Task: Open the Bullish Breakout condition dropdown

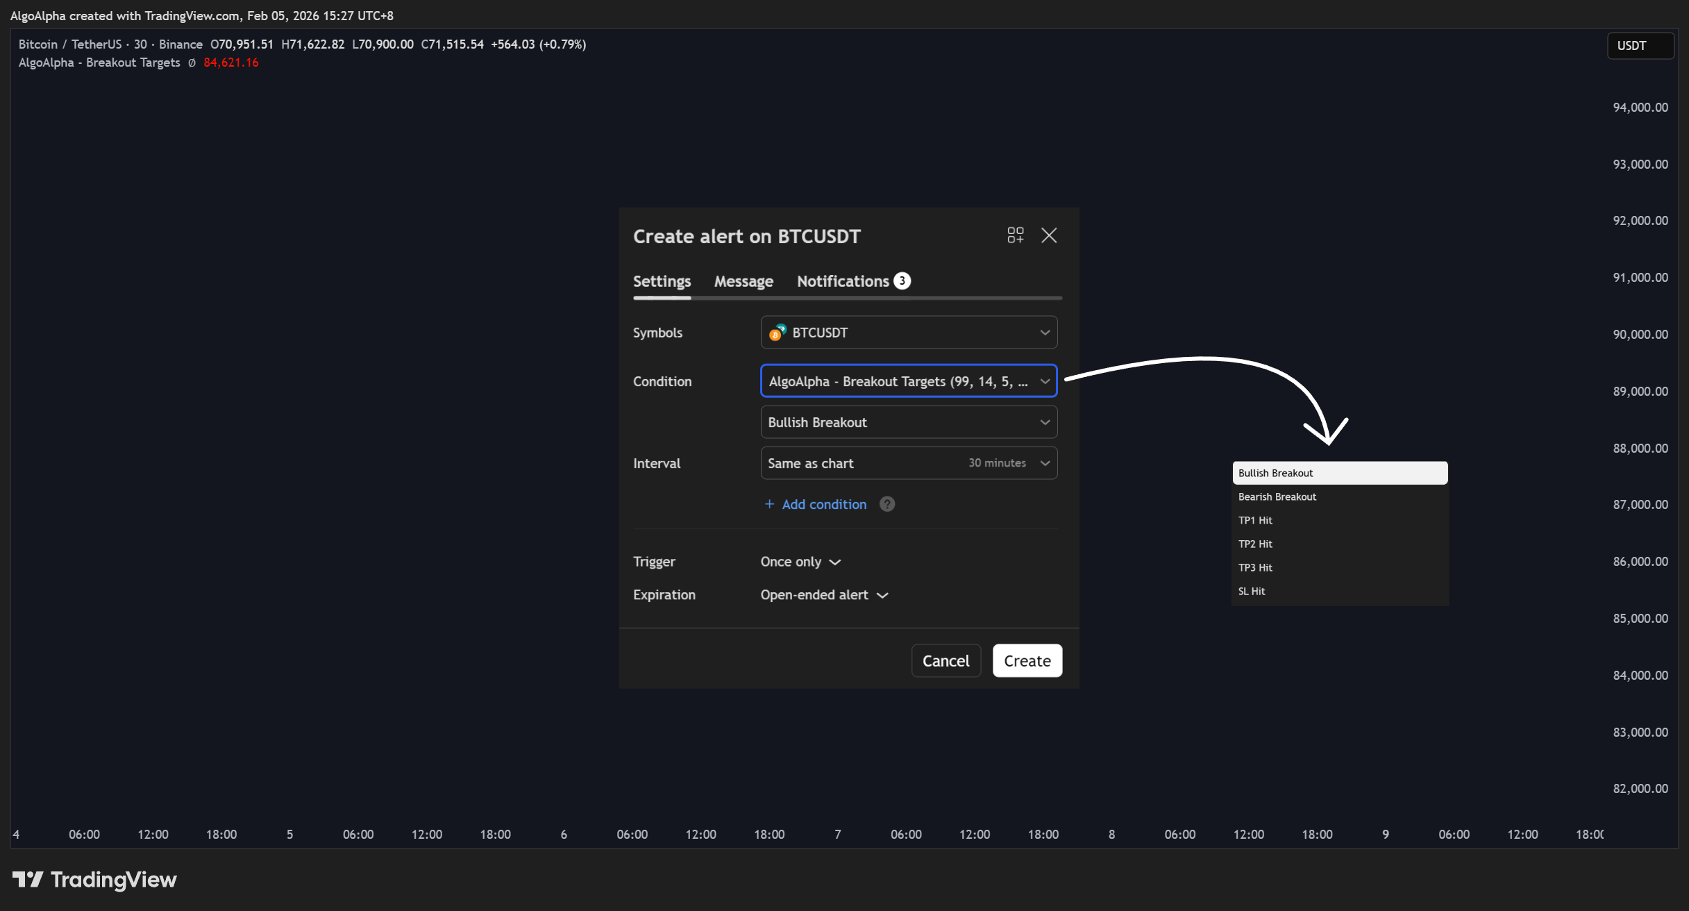Action: [x=909, y=422]
